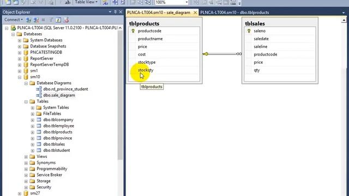The height and width of the screenshot is (196, 349).
Task: Click the Disconnect icon in Object Explorer toolbar
Action: coord(36,20)
